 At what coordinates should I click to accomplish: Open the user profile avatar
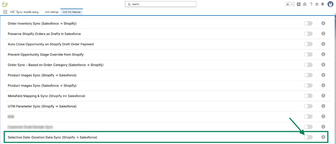(x=330, y=4)
